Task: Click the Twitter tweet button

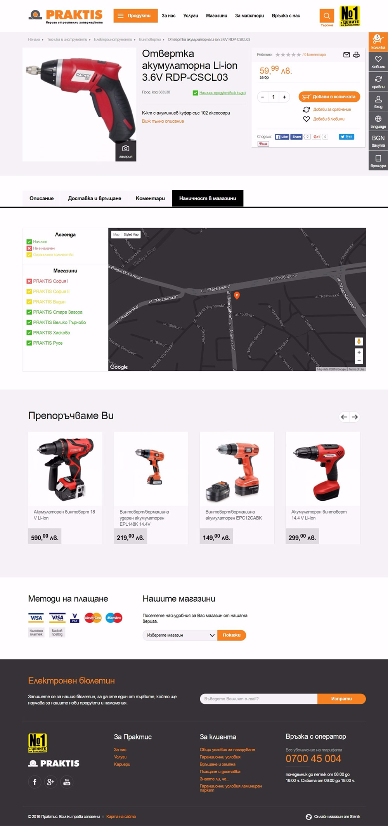Action: point(346,137)
